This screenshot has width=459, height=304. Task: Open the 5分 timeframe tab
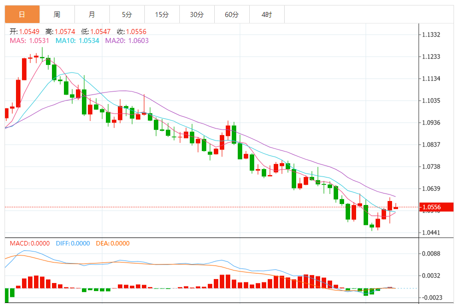[127, 14]
